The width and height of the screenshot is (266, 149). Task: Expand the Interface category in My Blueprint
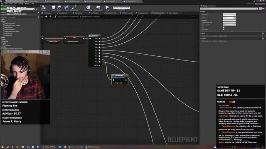point(1,47)
